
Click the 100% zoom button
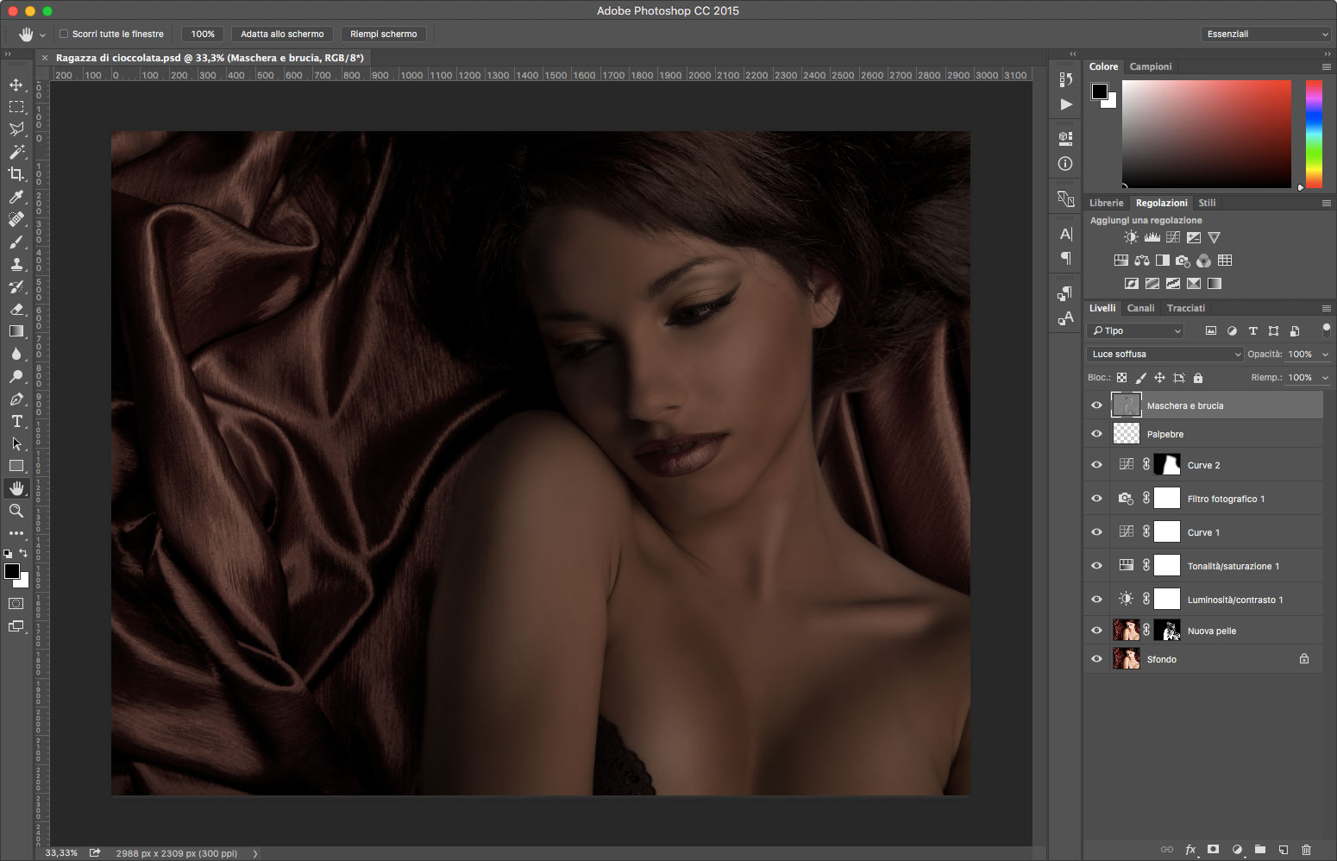203,34
